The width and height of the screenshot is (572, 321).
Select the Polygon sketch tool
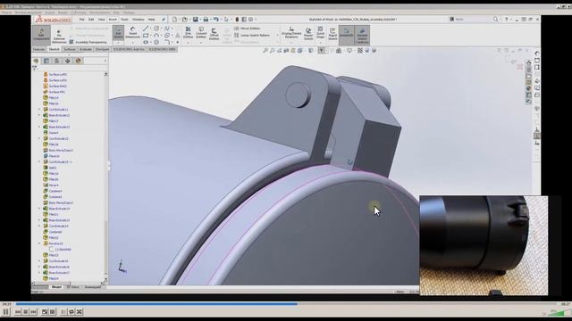pyautogui.click(x=156, y=42)
